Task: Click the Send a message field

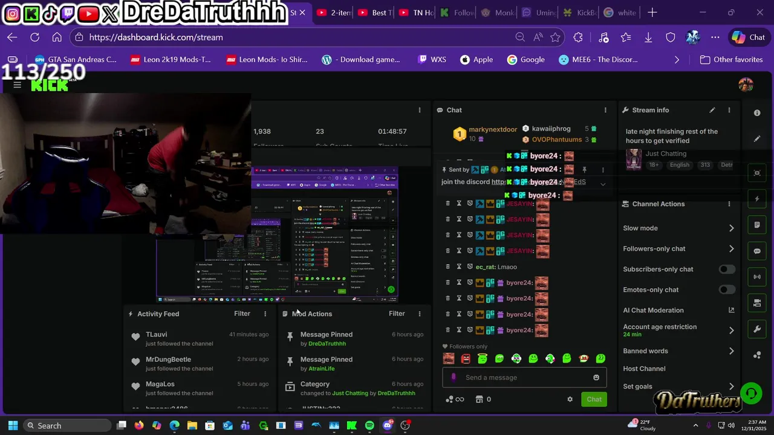Action: [525, 378]
